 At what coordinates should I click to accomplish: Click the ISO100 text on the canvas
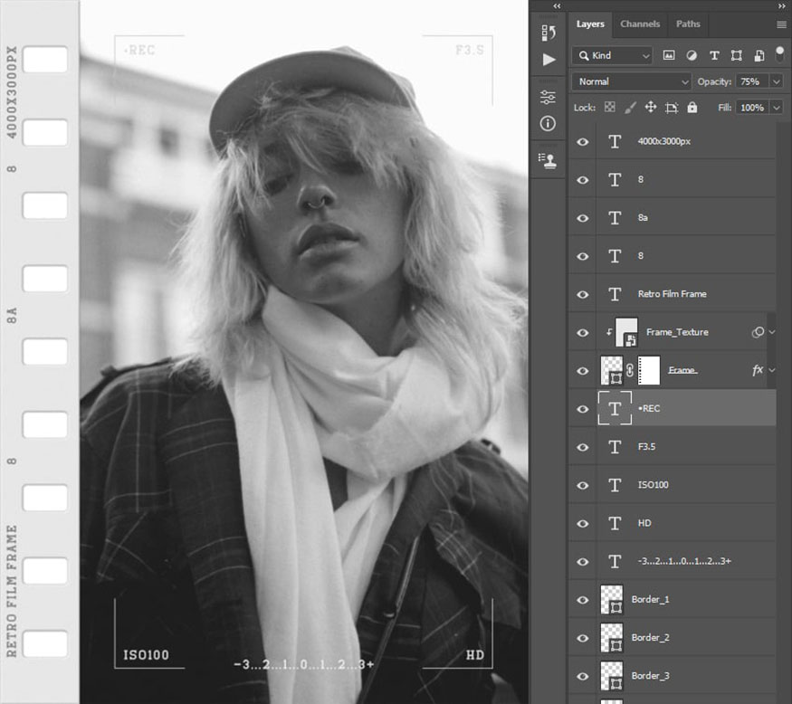coord(146,655)
